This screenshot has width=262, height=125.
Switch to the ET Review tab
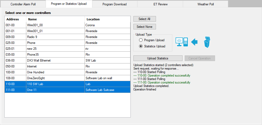click(161, 4)
